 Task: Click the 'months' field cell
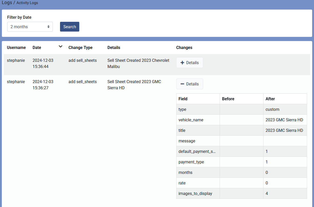pos(198,172)
